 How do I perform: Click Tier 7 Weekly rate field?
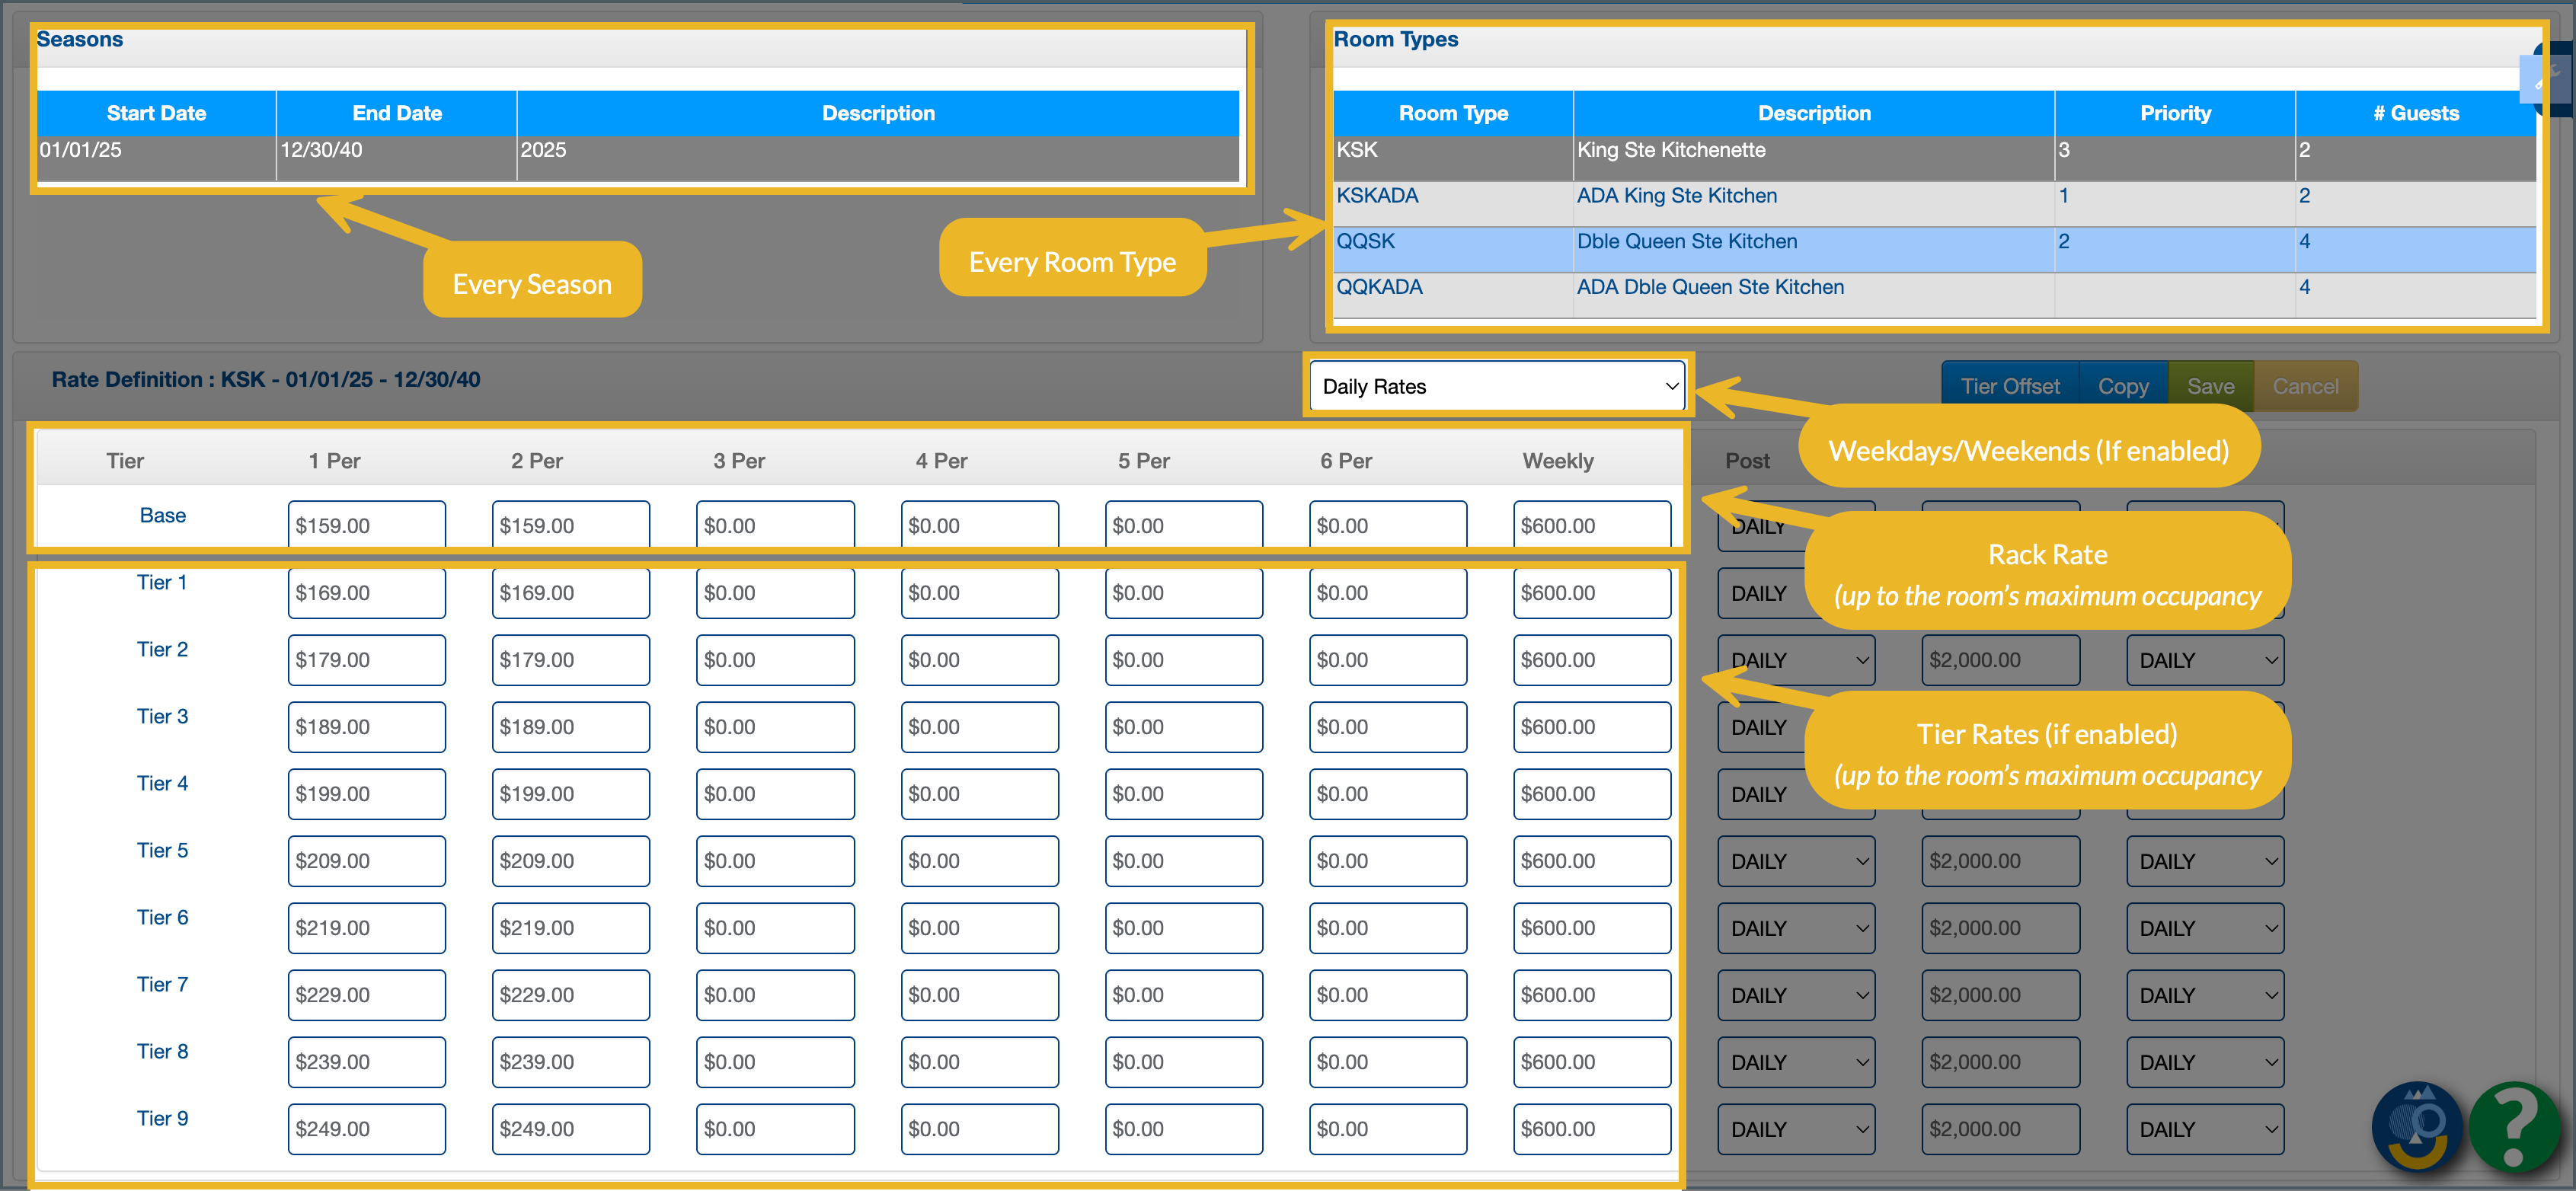[x=1591, y=996]
